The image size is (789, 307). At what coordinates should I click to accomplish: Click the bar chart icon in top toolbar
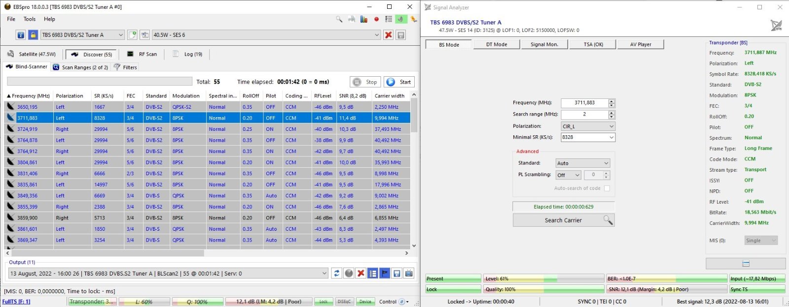(x=364, y=19)
